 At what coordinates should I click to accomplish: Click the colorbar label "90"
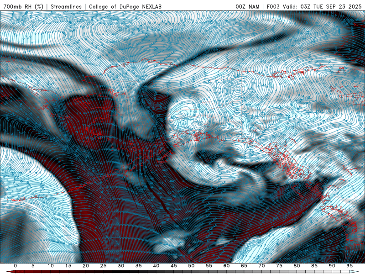(x=332, y=266)
